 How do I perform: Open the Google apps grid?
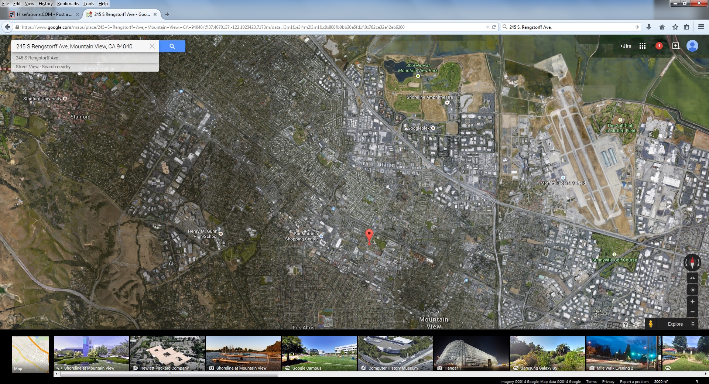coord(643,46)
